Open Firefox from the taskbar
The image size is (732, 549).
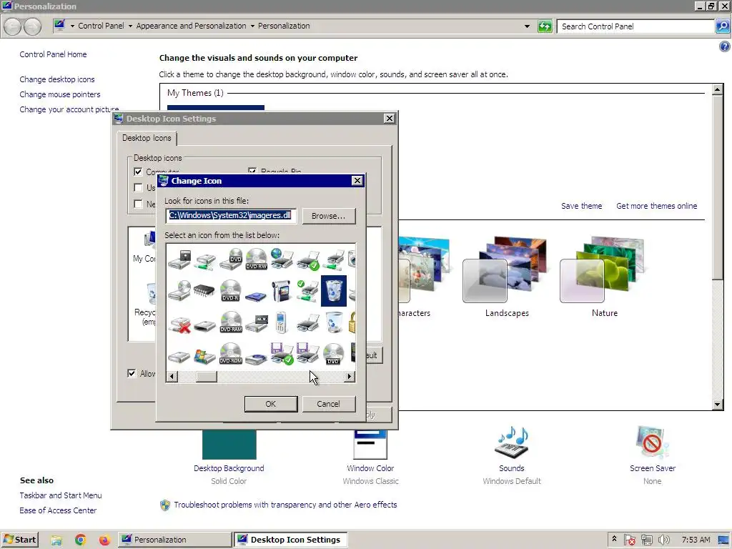[104, 540]
